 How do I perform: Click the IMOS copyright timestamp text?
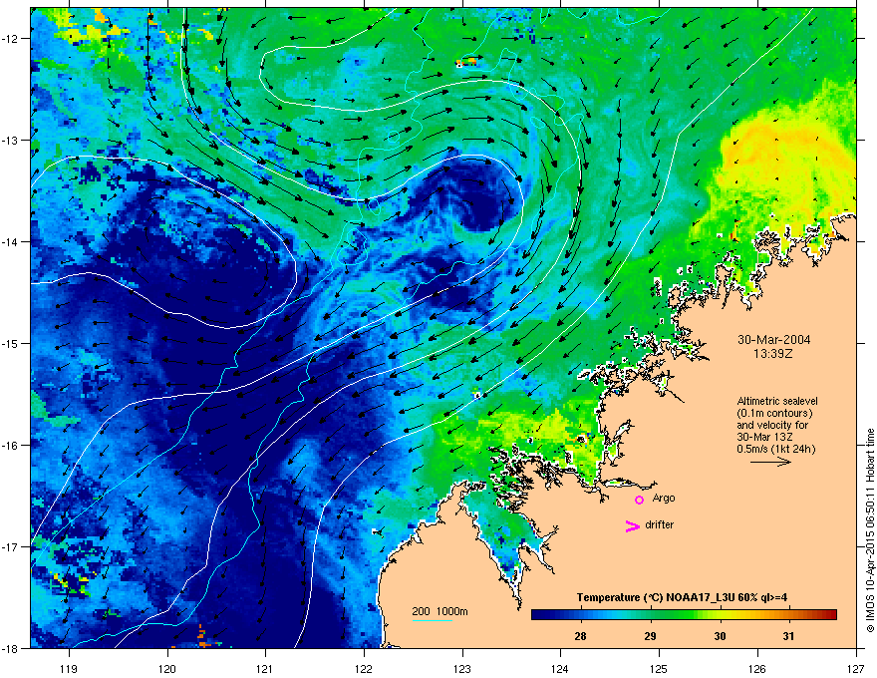tap(870, 530)
